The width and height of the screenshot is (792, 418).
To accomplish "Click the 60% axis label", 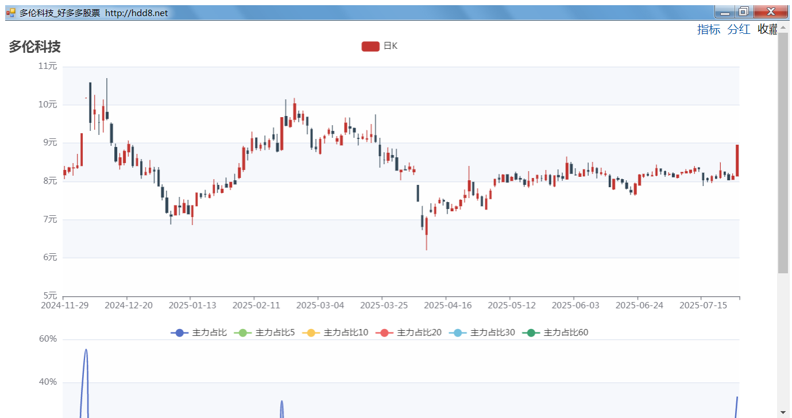I will tap(48, 339).
